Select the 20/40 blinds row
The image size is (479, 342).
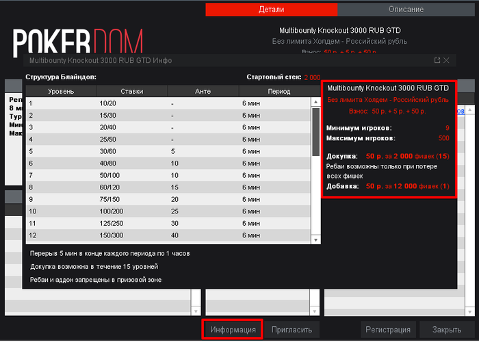pos(168,127)
